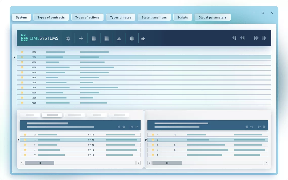This screenshot has width=288, height=180.
Task: Click the right arrow toolbar icon
Action: 143,38
